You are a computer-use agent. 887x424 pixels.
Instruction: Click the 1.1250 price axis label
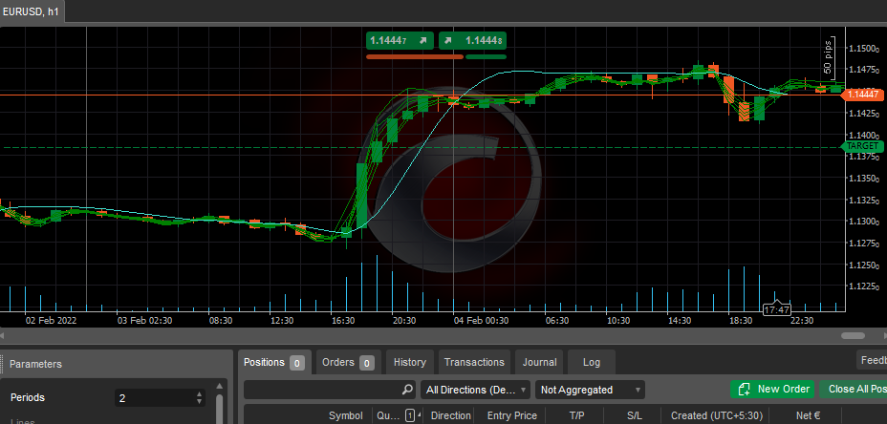coord(864,265)
